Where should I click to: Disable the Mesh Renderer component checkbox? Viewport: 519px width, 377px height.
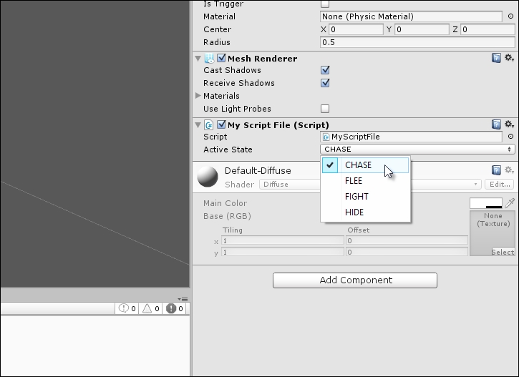point(221,58)
